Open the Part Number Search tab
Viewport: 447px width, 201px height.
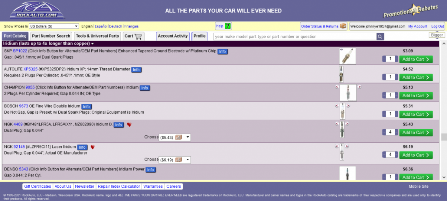(51, 36)
